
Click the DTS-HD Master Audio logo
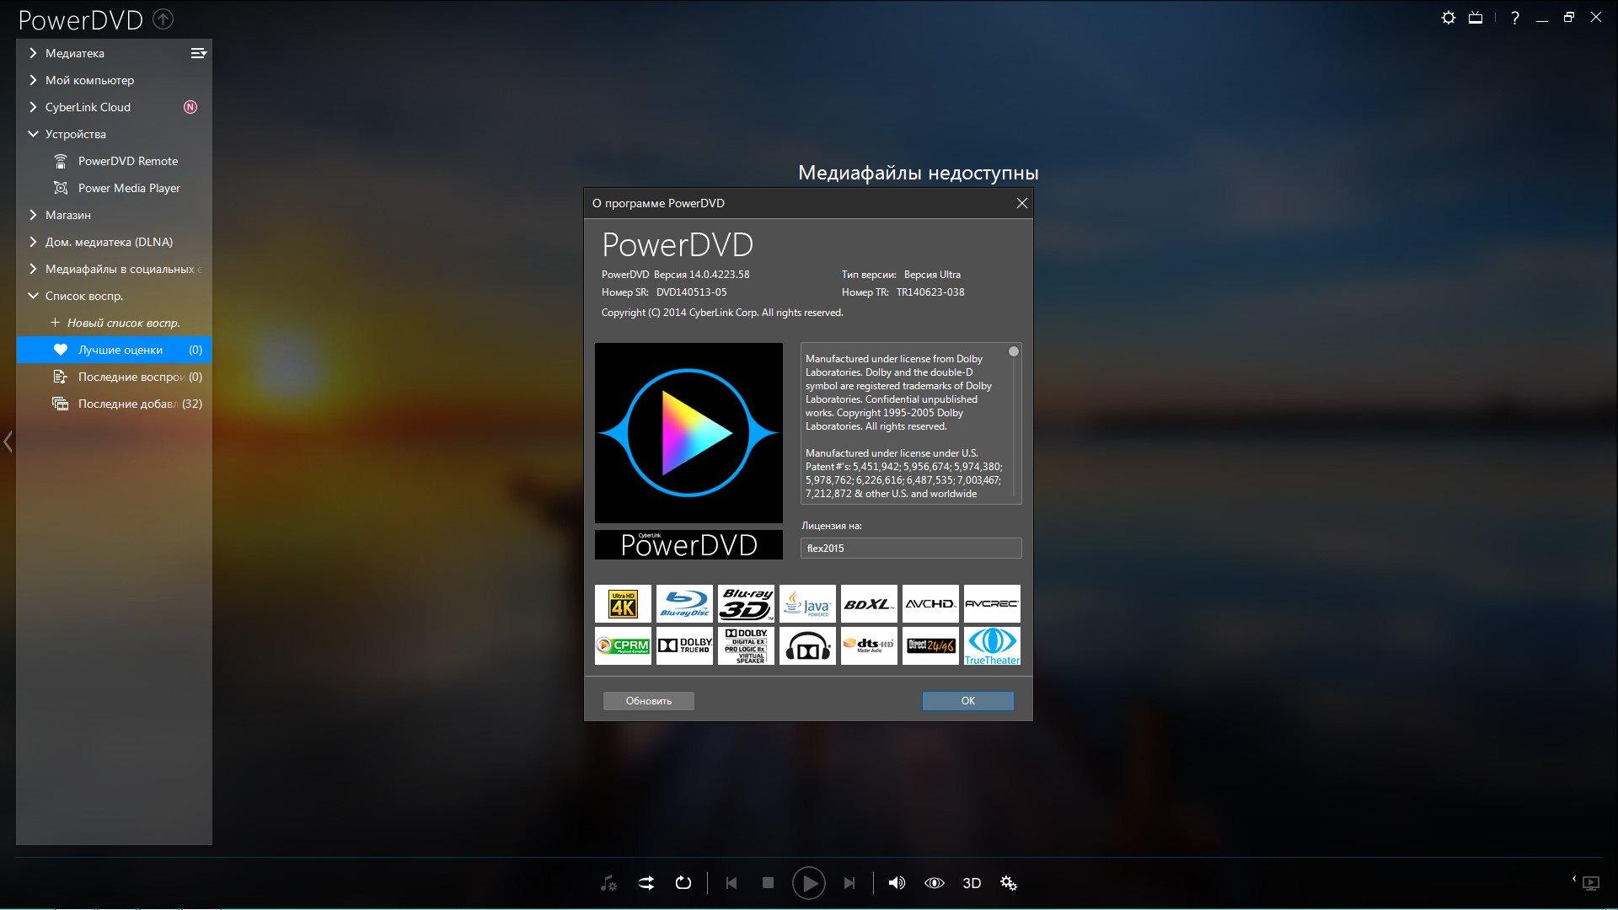click(x=869, y=645)
